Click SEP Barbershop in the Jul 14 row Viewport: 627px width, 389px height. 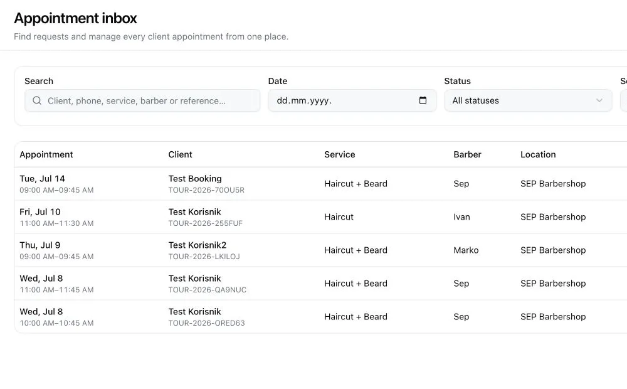[553, 184]
